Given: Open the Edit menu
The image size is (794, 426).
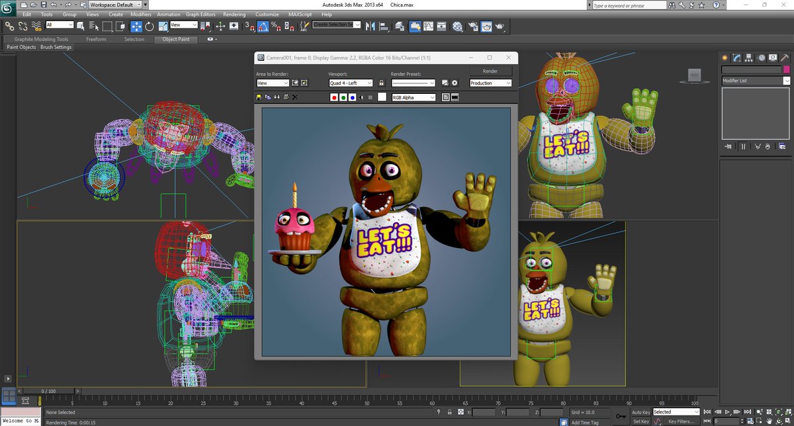Looking at the screenshot, I should point(26,14).
